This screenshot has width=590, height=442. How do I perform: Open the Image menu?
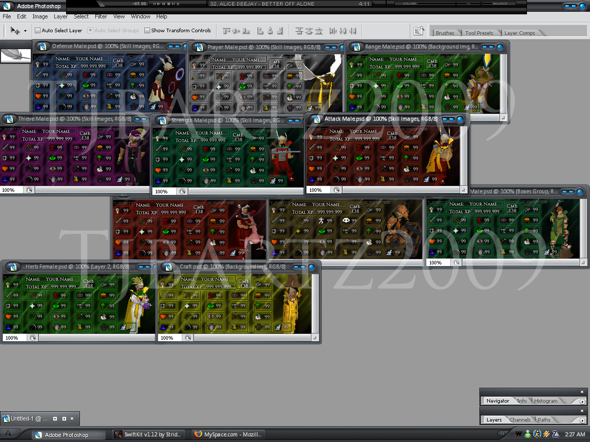point(40,16)
